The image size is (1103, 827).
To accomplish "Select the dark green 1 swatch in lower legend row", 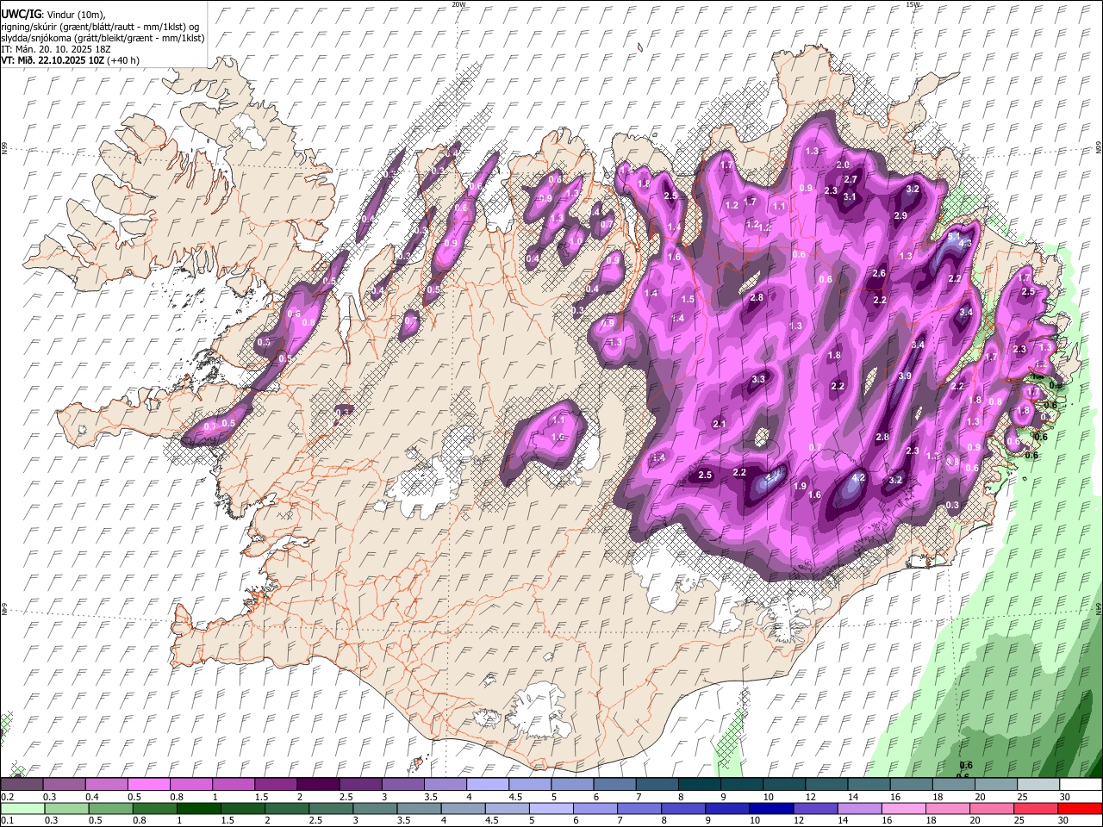I will [x=198, y=808].
